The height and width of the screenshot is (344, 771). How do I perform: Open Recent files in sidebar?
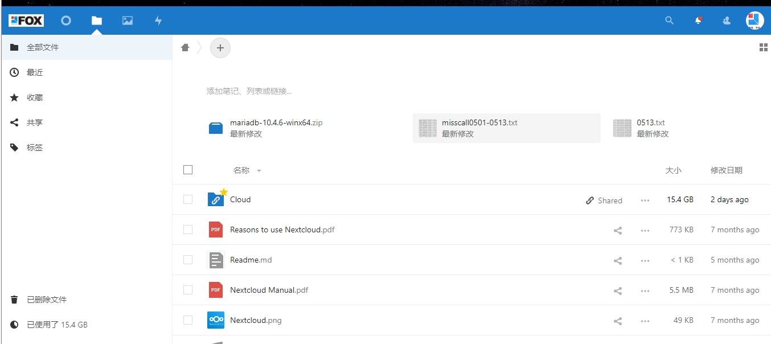tap(87, 72)
